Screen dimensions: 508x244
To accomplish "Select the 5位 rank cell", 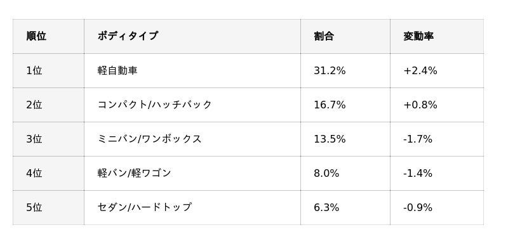I will coord(48,207).
